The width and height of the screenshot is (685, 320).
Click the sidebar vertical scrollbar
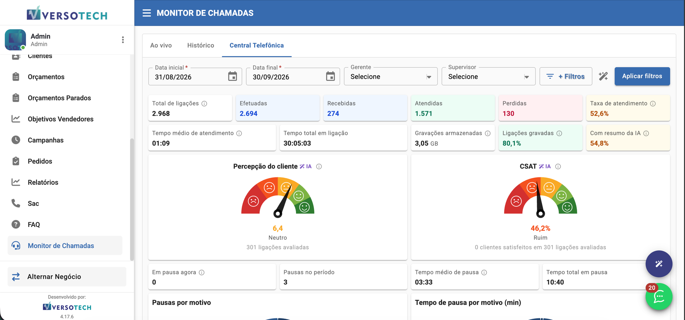[132, 200]
